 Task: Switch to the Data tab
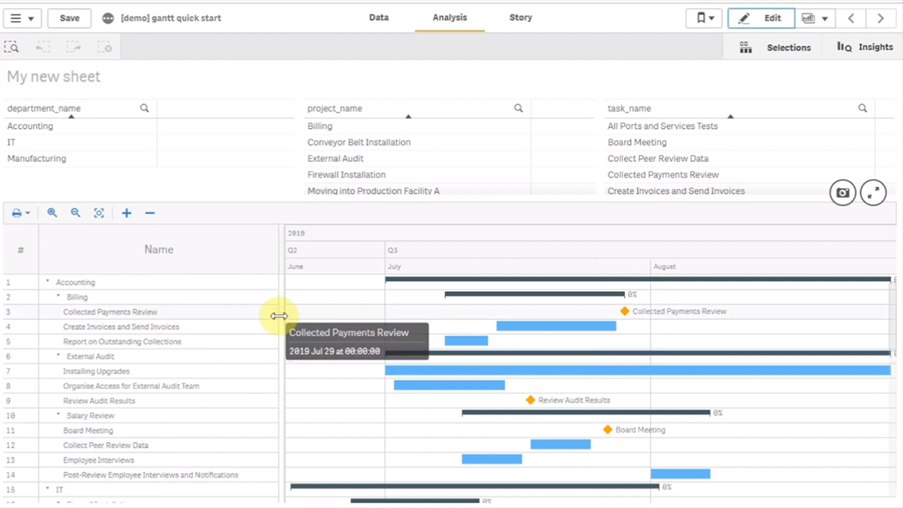tap(378, 17)
